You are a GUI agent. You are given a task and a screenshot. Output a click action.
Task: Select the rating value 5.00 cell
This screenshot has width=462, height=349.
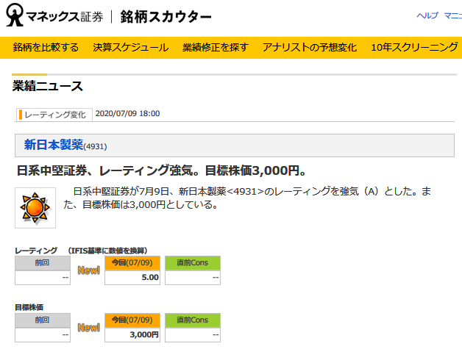[x=132, y=278]
